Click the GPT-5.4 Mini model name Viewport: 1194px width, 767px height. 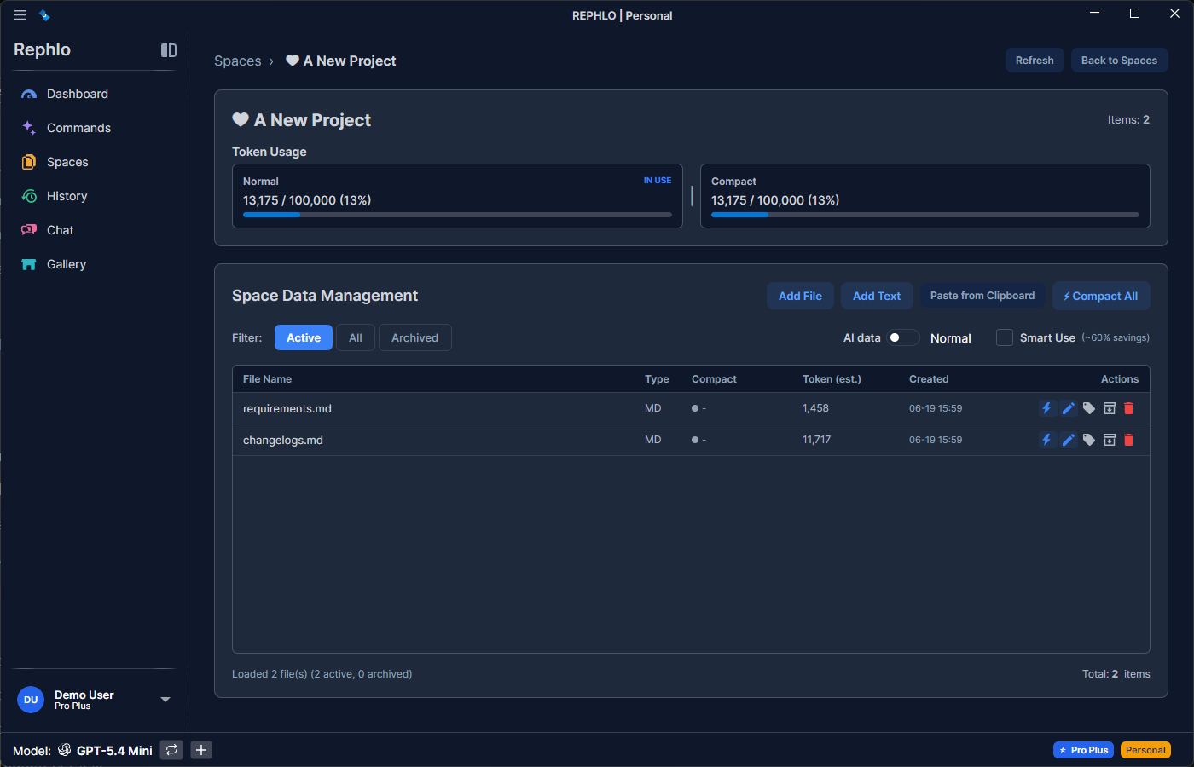[x=114, y=751]
